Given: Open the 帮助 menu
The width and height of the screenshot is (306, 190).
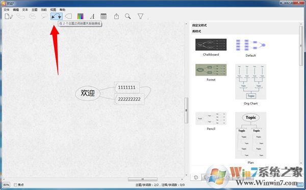Looking at the screenshot, I should click(62, 10).
